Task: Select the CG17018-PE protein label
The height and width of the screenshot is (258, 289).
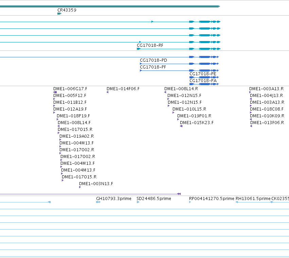Action: [203, 74]
